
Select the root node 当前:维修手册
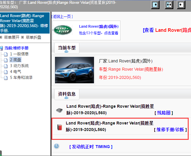(x=16, y=48)
